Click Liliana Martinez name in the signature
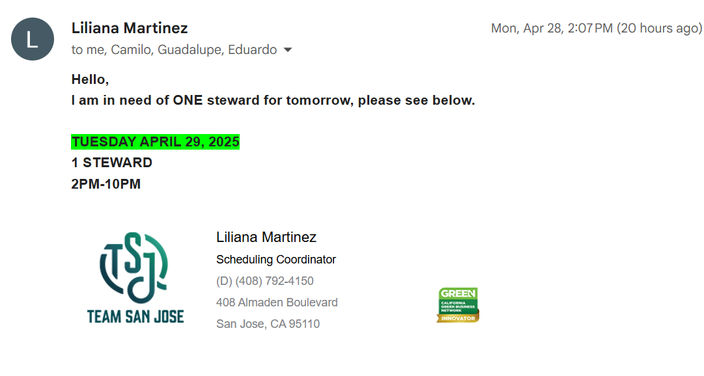The image size is (704, 376). pos(266,237)
